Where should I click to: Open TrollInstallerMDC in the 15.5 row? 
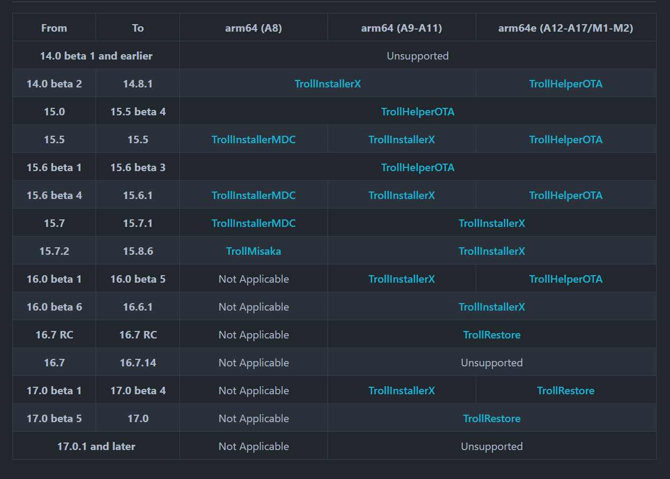point(253,139)
